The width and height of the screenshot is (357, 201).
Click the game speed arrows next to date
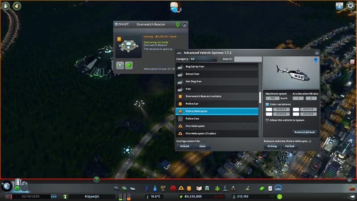pyautogui.click(x=54, y=196)
